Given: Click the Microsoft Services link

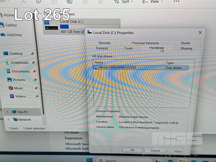Looking at the screenshot, I should tap(77, 144).
